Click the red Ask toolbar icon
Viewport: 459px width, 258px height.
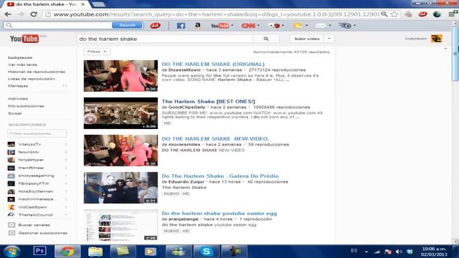click(155, 26)
